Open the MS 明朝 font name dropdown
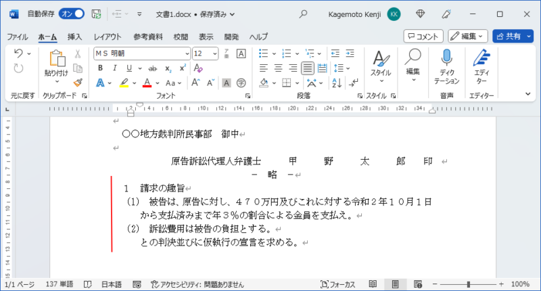The width and height of the screenshot is (541, 291). tap(187, 54)
